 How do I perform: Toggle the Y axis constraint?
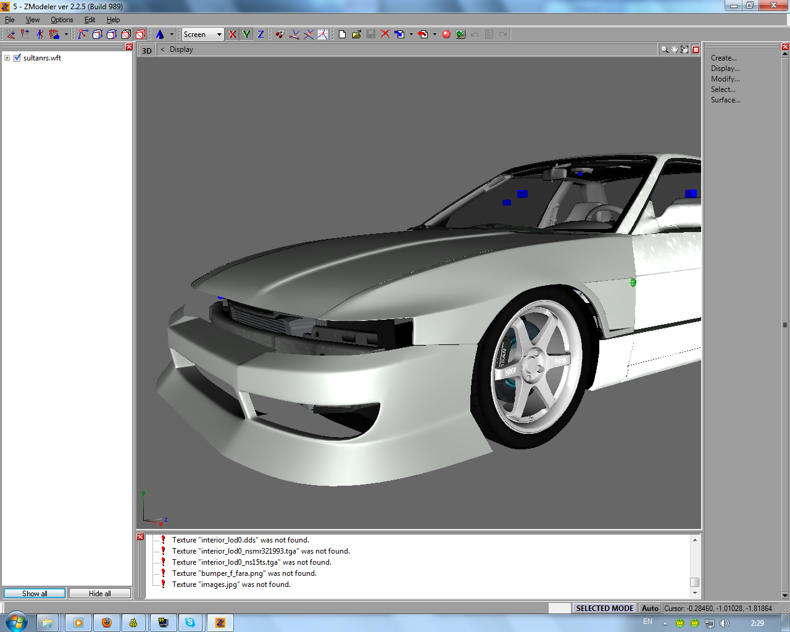246,35
